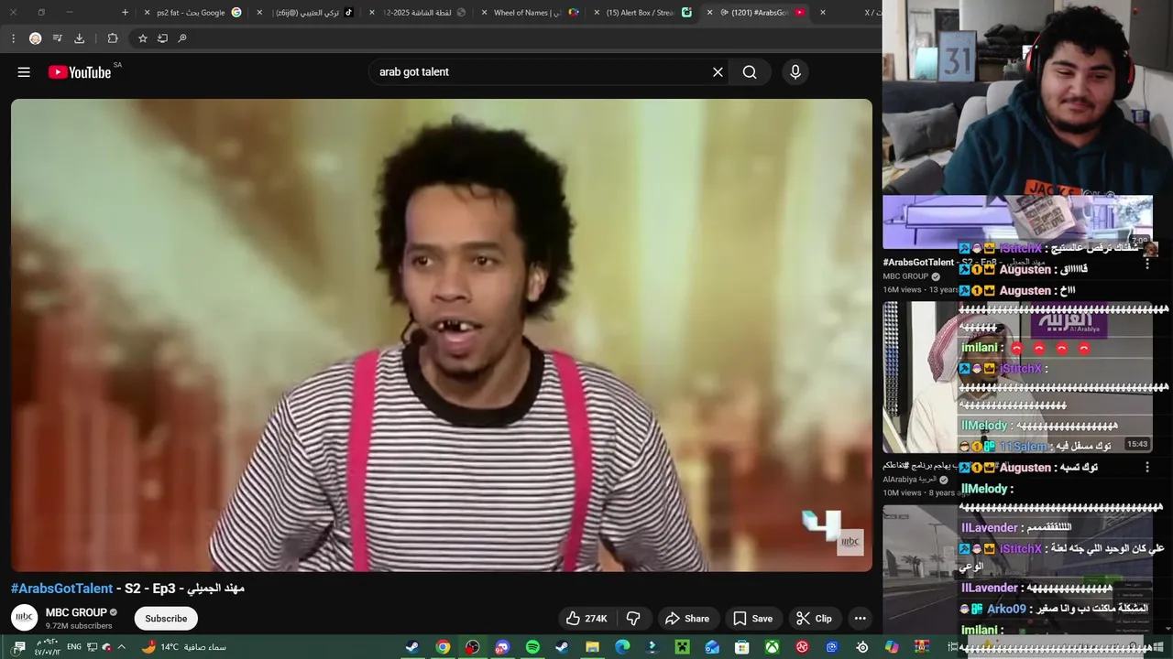Open Microsoft Store from the taskbar
Viewport: 1173px width, 659px height.
742,647
